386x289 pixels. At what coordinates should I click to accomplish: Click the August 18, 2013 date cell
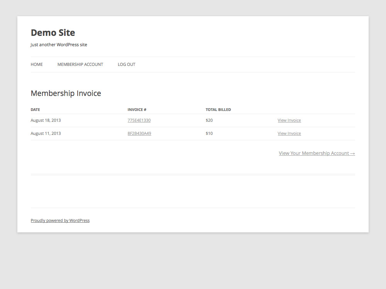click(46, 120)
